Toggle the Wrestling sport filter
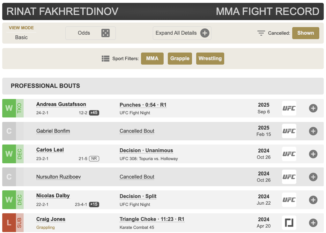Image resolution: width=326 pixels, height=233 pixels. point(210,59)
